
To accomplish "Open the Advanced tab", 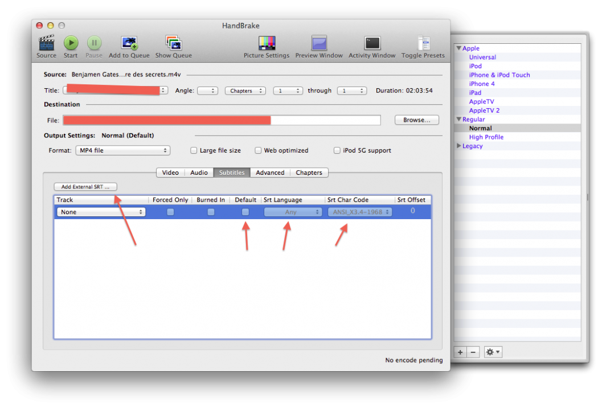I will pos(270,172).
